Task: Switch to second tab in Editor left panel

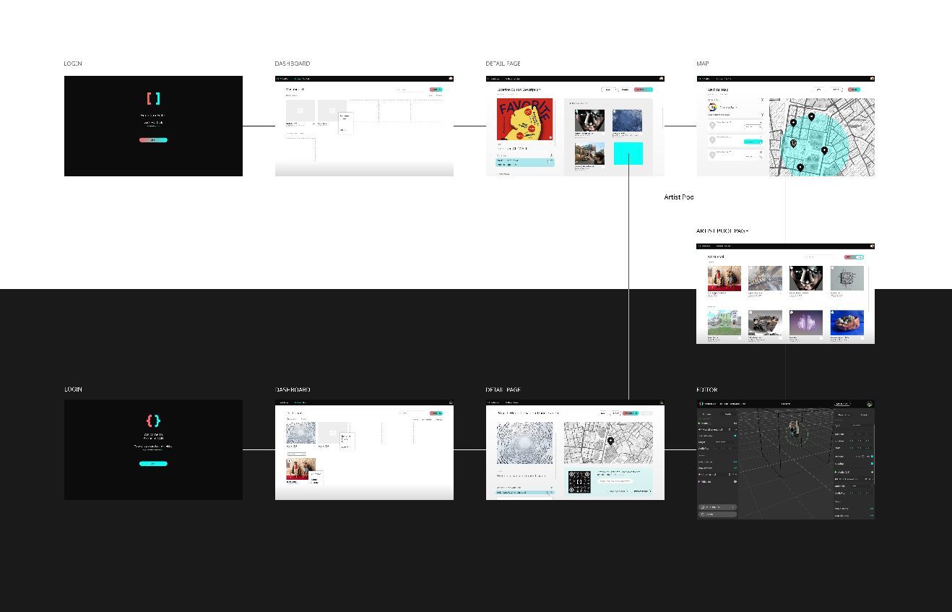Action: pos(728,414)
